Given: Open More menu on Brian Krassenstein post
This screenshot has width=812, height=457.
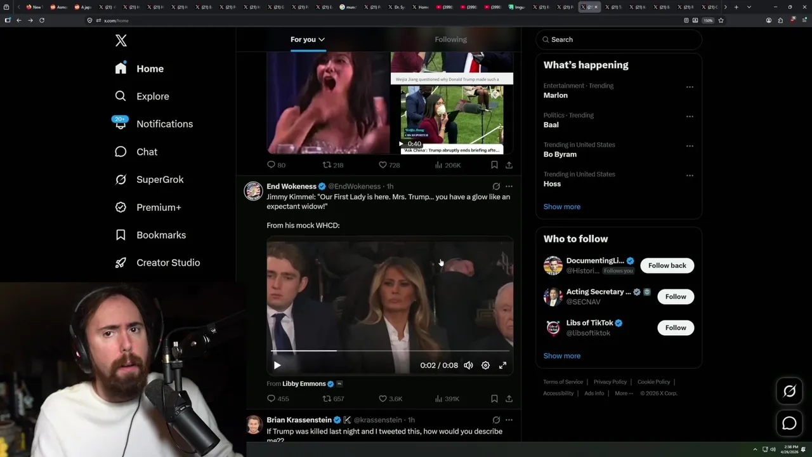Looking at the screenshot, I should click(509, 420).
